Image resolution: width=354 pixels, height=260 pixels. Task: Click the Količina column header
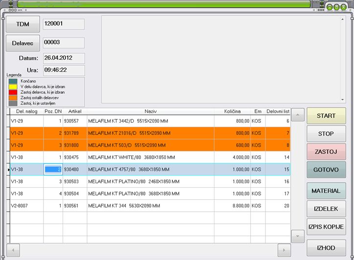(x=232, y=111)
